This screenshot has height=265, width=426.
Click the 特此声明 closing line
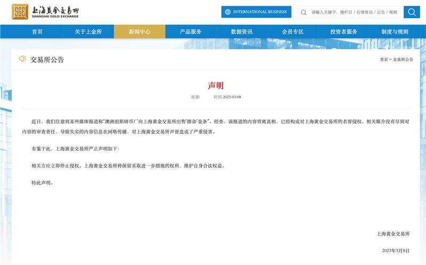pos(43,183)
